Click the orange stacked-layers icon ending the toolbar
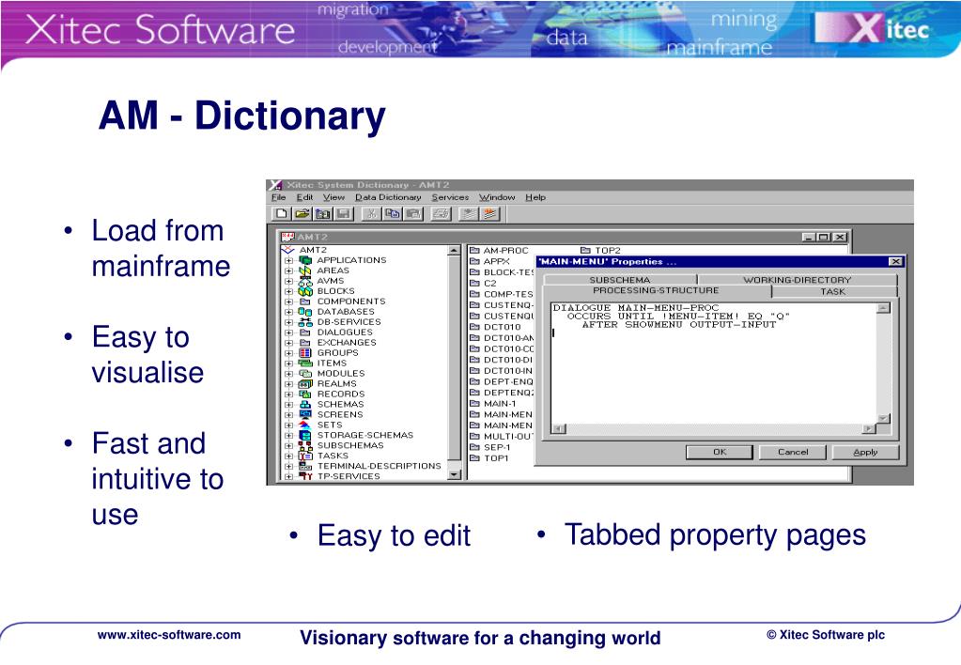This screenshot has height=665, width=961. [489, 214]
